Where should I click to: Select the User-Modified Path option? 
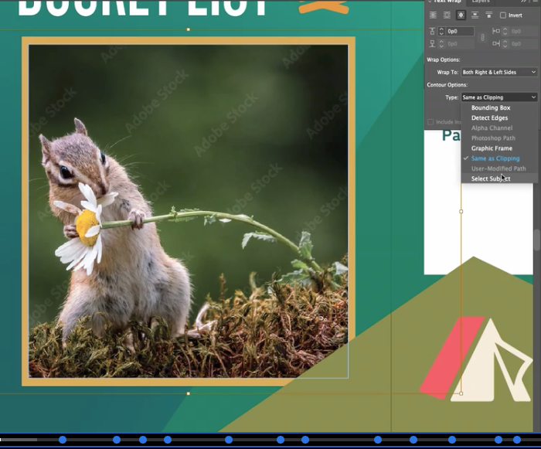[x=499, y=168]
